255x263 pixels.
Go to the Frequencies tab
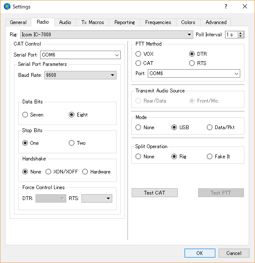point(158,22)
